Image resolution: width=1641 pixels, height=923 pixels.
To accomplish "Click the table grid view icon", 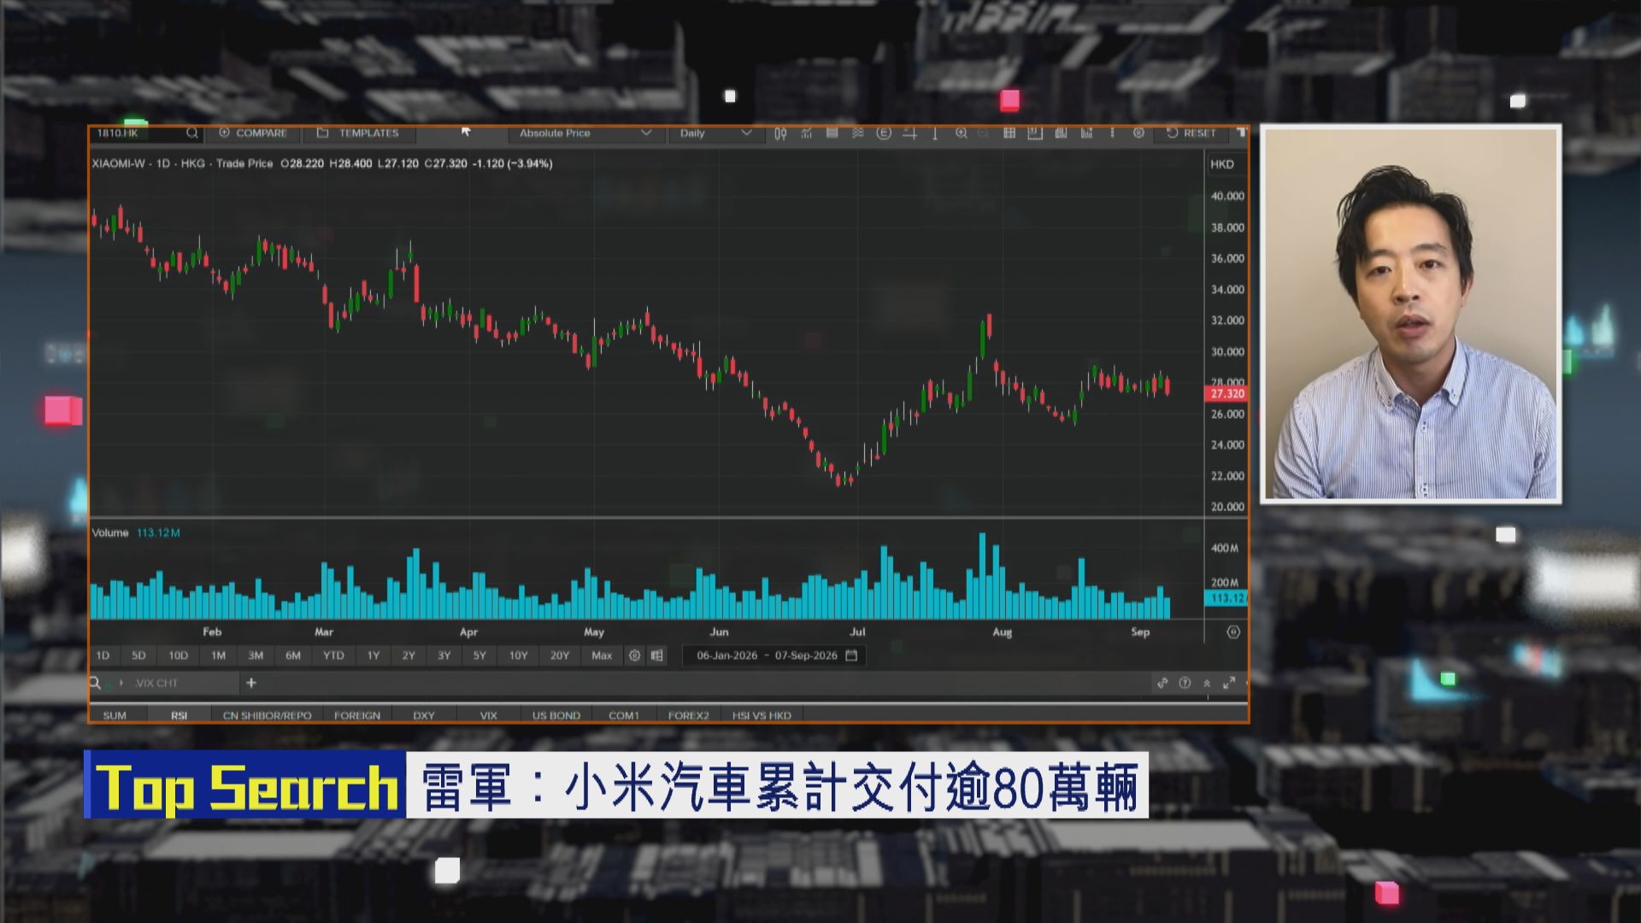I will coord(1009,133).
